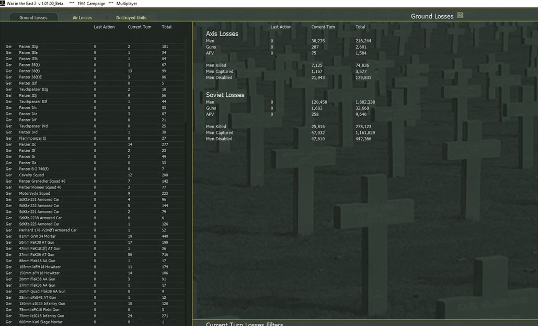Viewport: 538px width, 326px height.
Task: Open the Destroyed Units tab
Action: pyautogui.click(x=131, y=17)
